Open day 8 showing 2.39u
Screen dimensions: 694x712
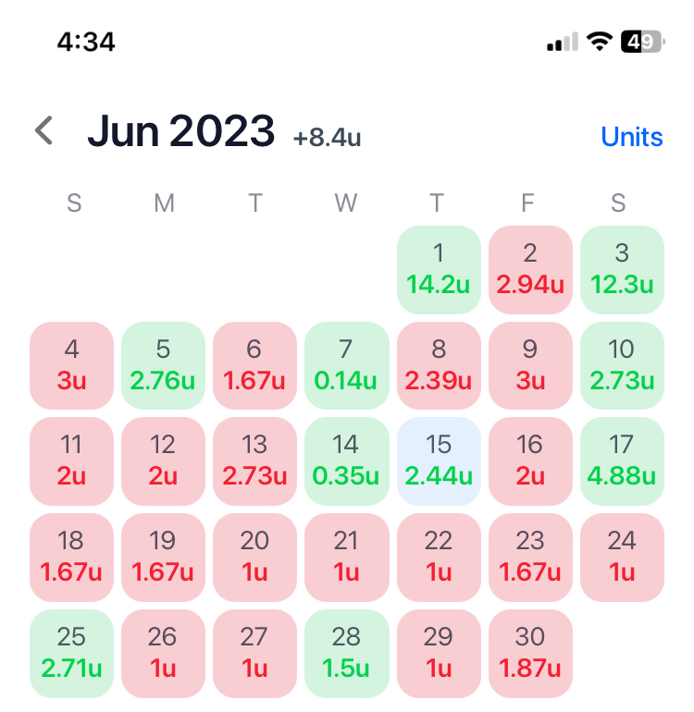point(439,365)
